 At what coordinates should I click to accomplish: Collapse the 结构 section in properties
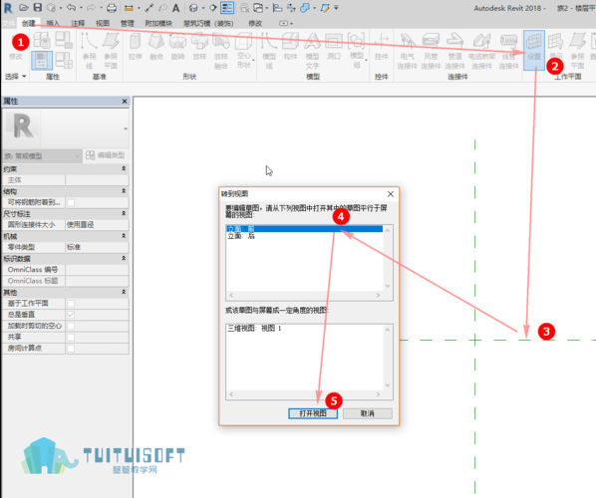click(x=124, y=190)
